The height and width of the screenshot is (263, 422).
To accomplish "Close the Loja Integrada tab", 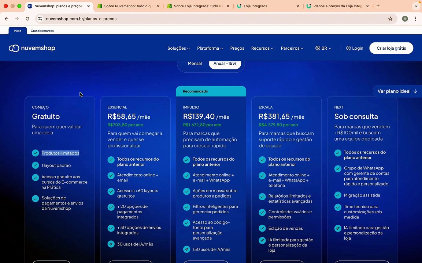I will [x=298, y=6].
